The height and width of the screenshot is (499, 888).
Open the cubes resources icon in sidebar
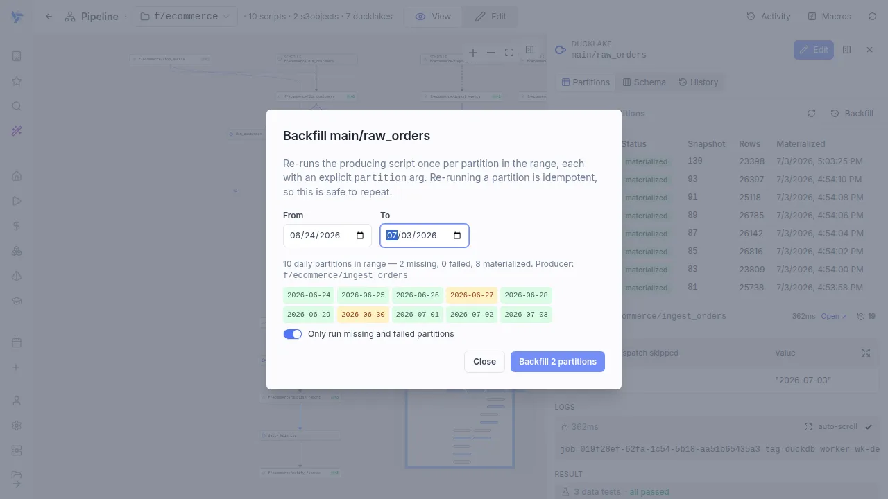pos(17,251)
